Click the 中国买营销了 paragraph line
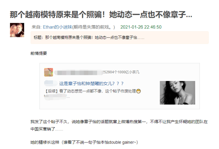 [47, 129]
